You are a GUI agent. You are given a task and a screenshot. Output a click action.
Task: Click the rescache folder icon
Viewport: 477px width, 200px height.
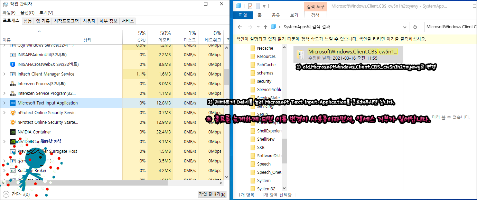pyautogui.click(x=252, y=48)
